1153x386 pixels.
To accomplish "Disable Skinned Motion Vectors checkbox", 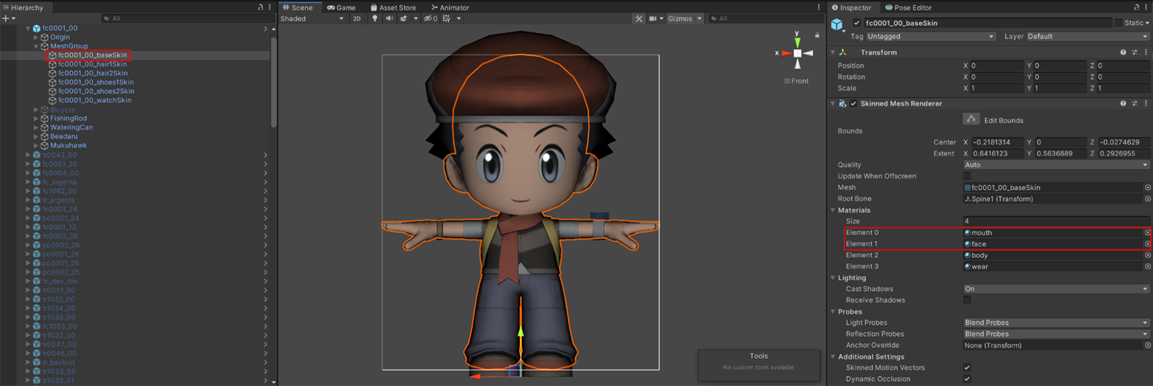I will pos(967,367).
